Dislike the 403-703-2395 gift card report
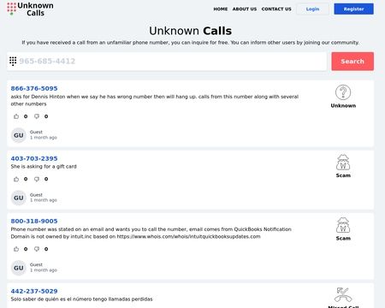Viewport: 385px width, 308px height. coord(37,179)
